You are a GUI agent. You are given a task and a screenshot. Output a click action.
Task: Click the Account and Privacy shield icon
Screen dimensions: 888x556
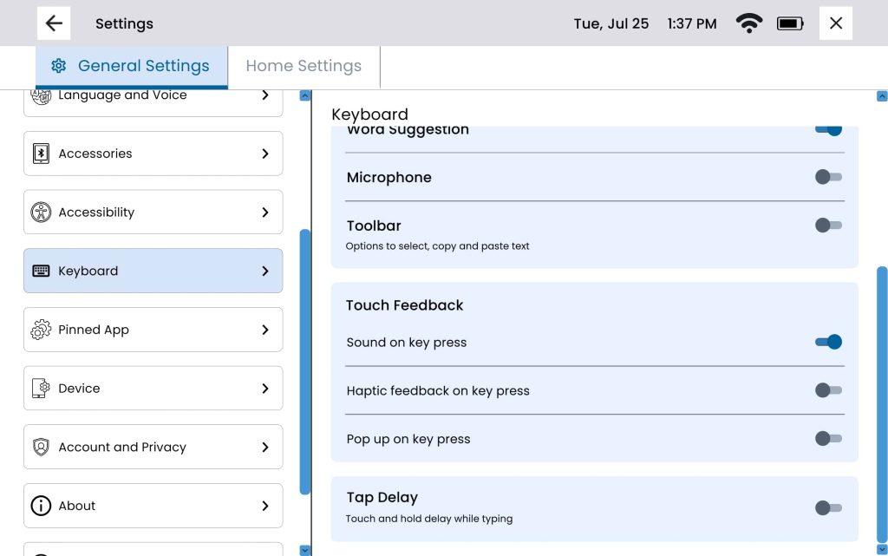[41, 448]
